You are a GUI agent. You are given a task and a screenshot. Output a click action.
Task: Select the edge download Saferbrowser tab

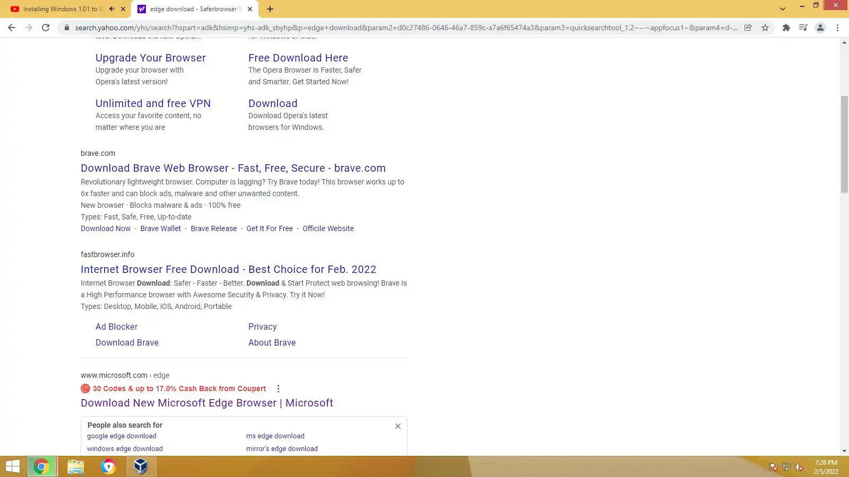[x=195, y=9]
